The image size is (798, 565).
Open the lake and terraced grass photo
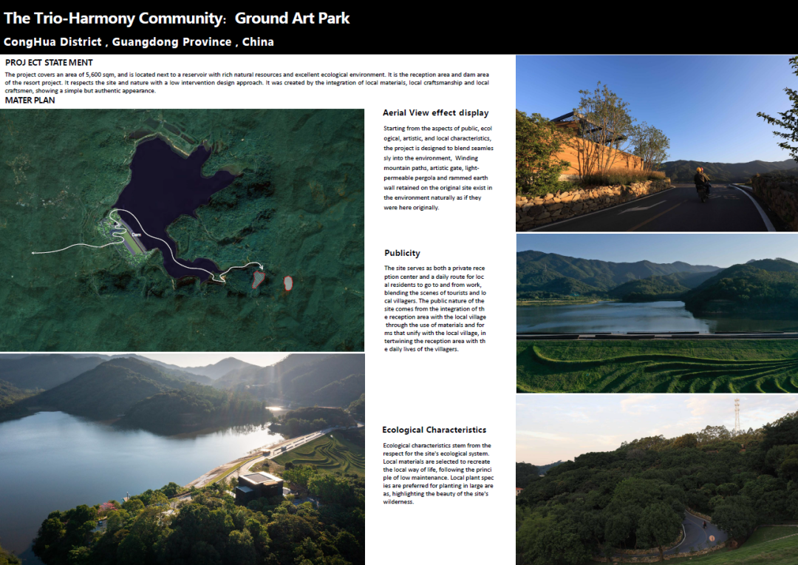tap(656, 313)
